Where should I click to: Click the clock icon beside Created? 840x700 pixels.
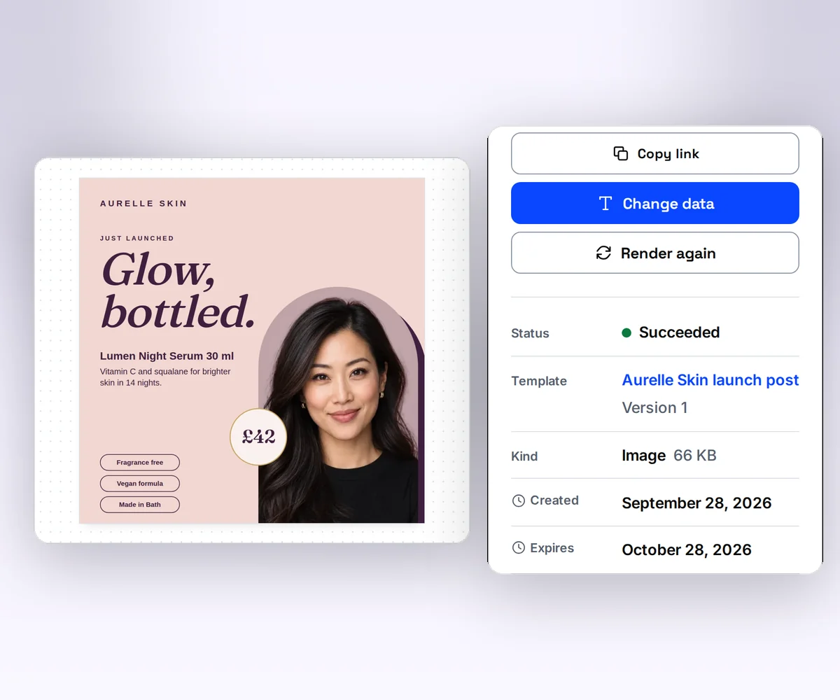519,500
